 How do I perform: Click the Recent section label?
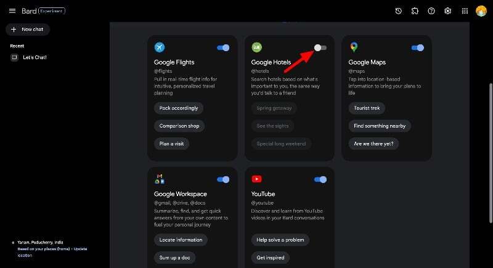coord(17,46)
